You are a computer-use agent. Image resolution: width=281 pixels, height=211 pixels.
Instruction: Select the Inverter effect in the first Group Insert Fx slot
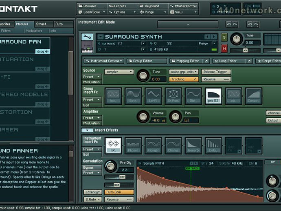click(113, 96)
